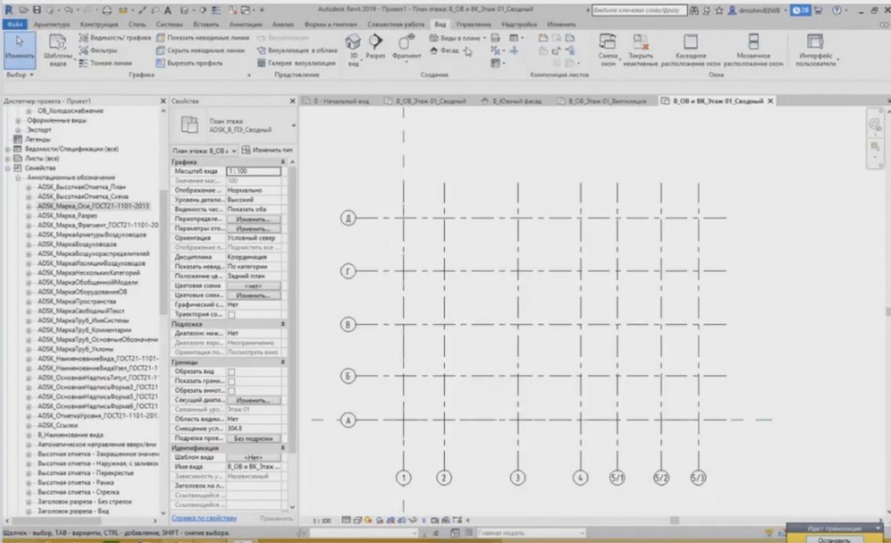
Task: Enable the Обрезать вид checkbox
Action: click(232, 372)
